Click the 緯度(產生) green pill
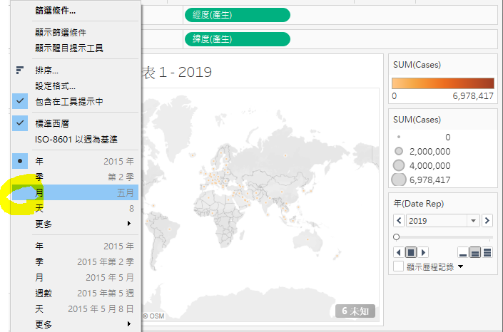Viewport: 503px width, 332px height. (x=238, y=39)
